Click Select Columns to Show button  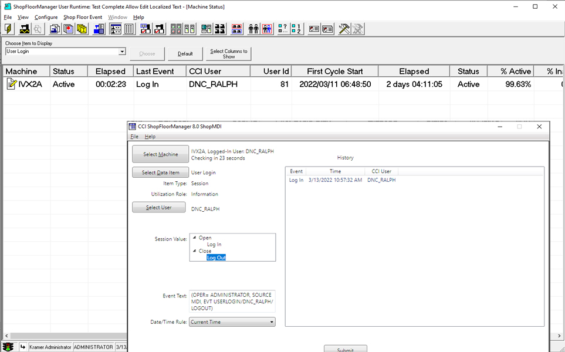click(229, 54)
